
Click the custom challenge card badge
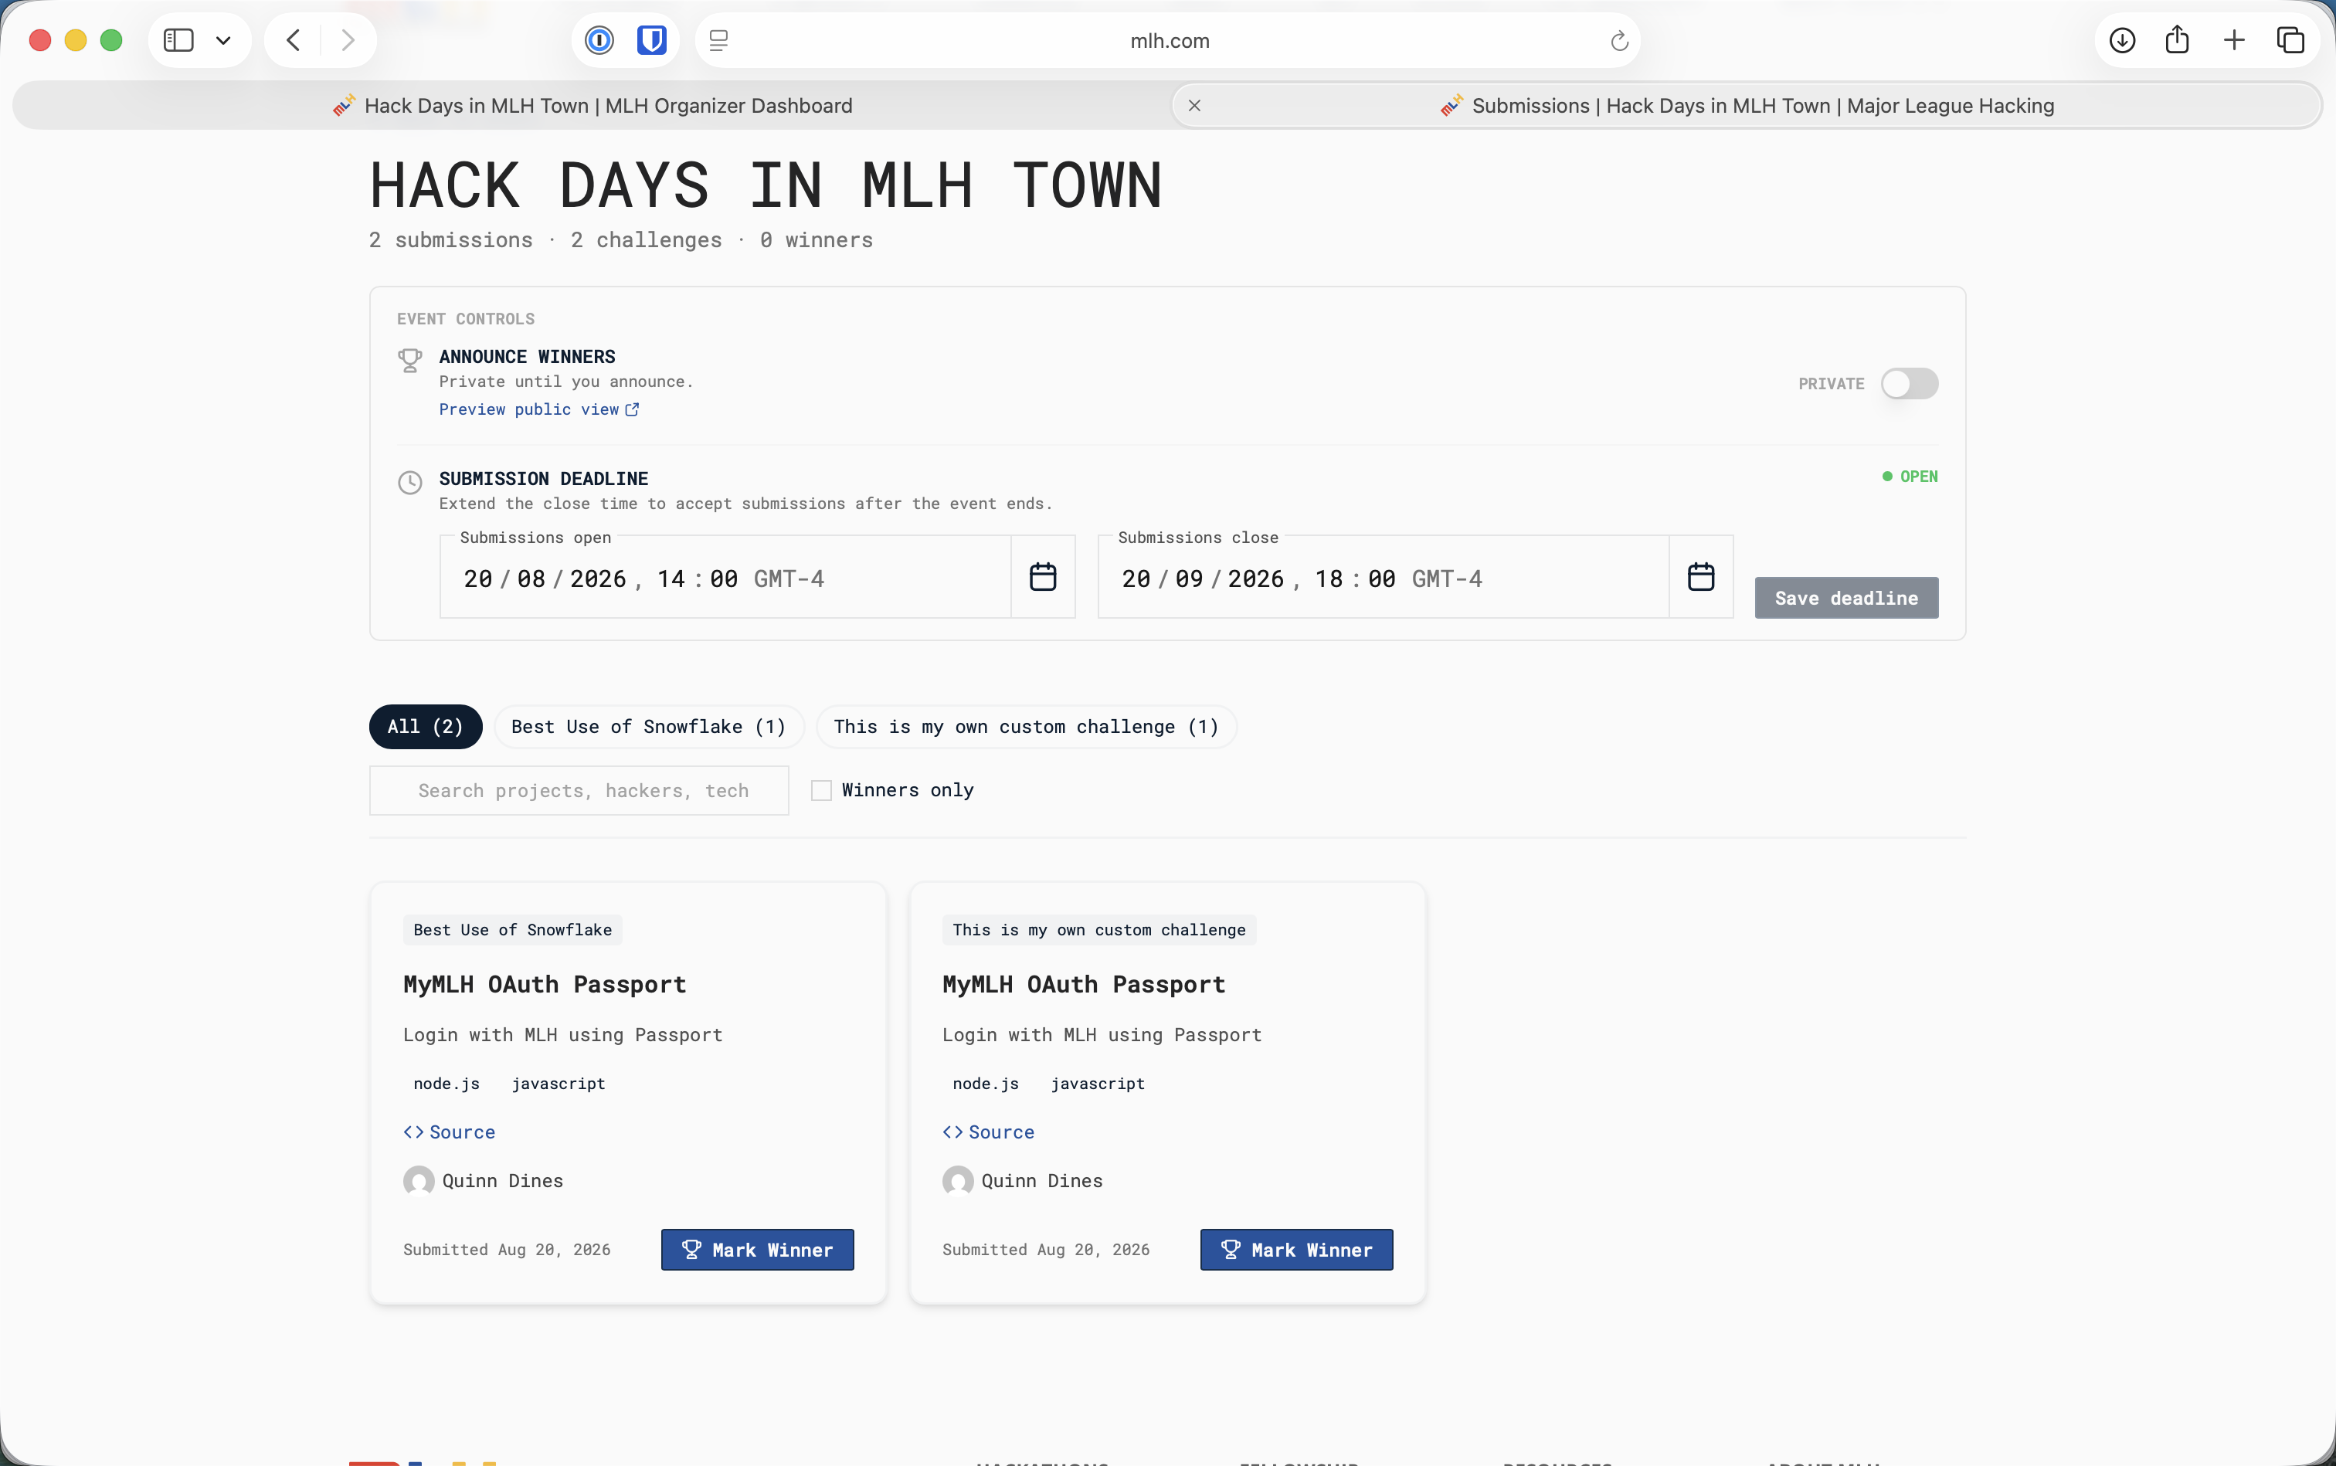point(1098,930)
